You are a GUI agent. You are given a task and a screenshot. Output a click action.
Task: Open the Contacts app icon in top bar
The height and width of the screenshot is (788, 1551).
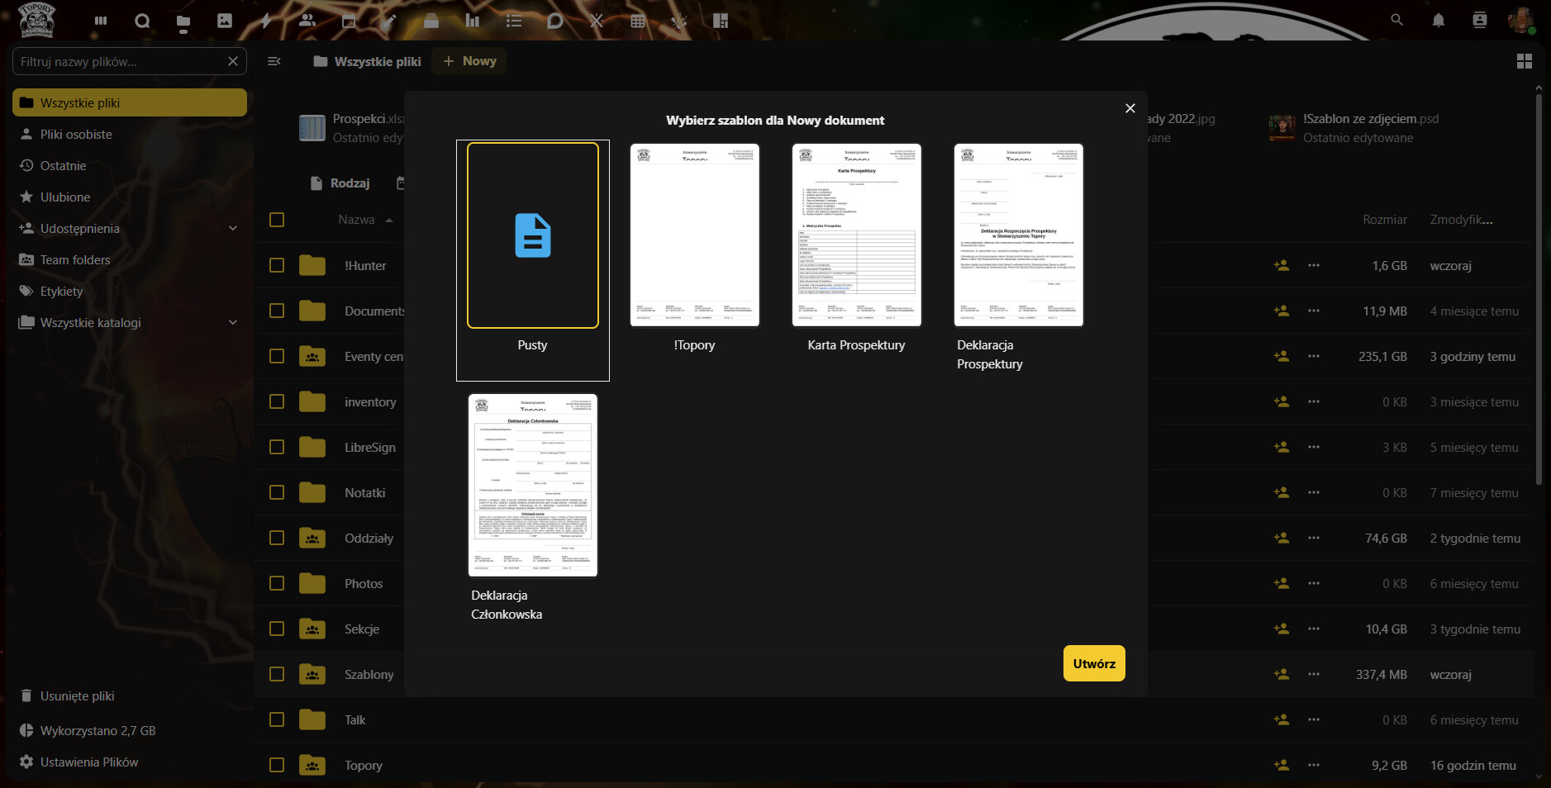point(307,21)
